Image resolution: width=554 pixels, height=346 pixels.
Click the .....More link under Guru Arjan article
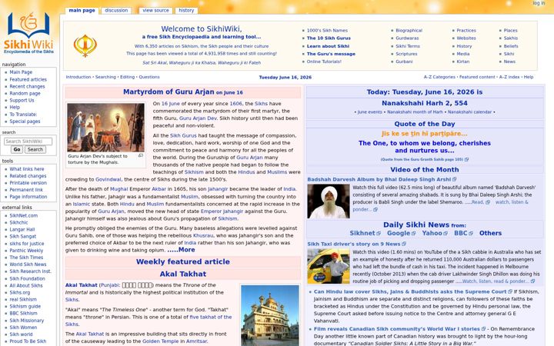181,250
